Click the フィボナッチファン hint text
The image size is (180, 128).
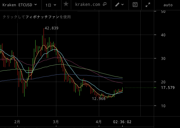42,17
